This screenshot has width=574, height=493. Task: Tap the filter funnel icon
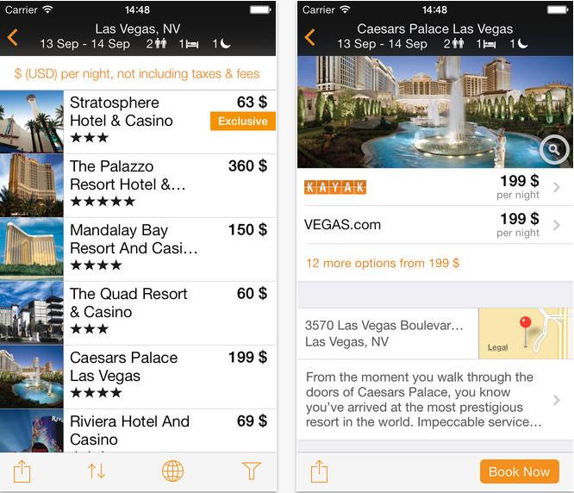coord(252,471)
